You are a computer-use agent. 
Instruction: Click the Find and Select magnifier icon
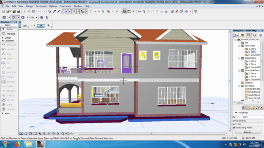[50, 12]
